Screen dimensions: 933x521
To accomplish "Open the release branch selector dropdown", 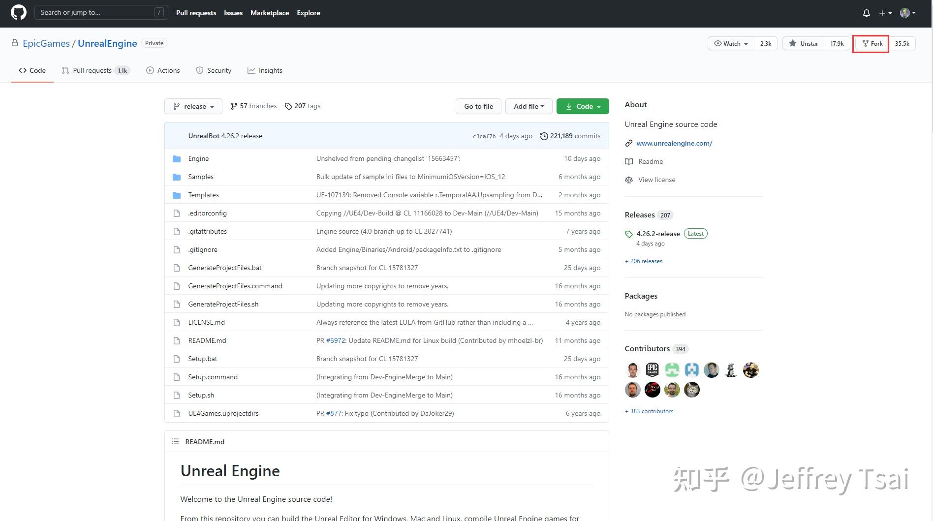I will 193,106.
